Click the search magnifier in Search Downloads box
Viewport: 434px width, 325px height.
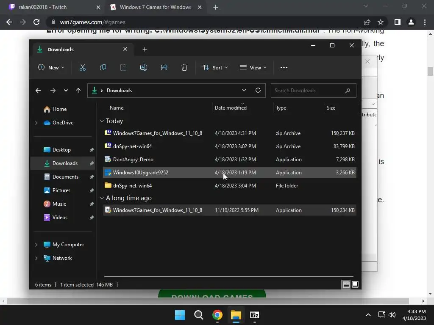click(x=348, y=91)
